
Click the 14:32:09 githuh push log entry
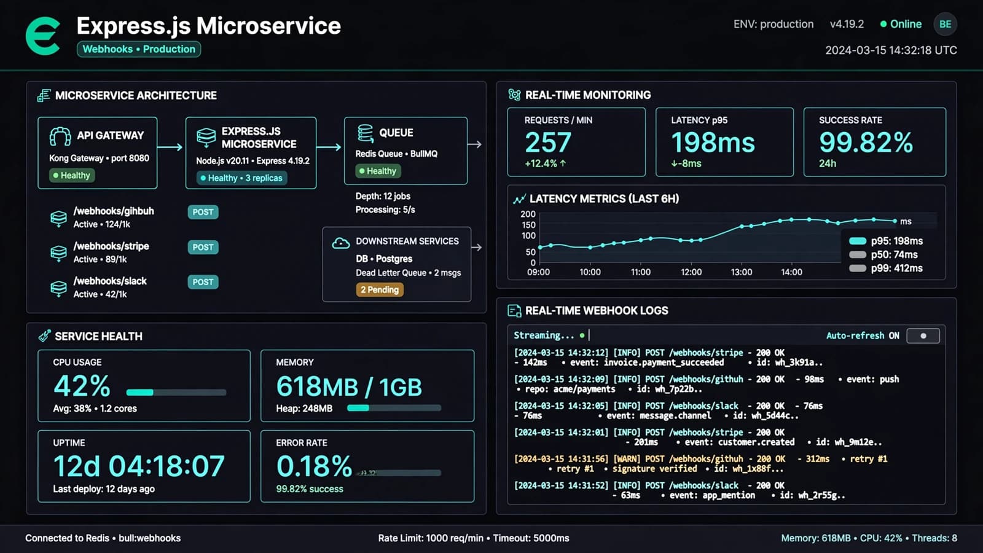[x=707, y=384]
